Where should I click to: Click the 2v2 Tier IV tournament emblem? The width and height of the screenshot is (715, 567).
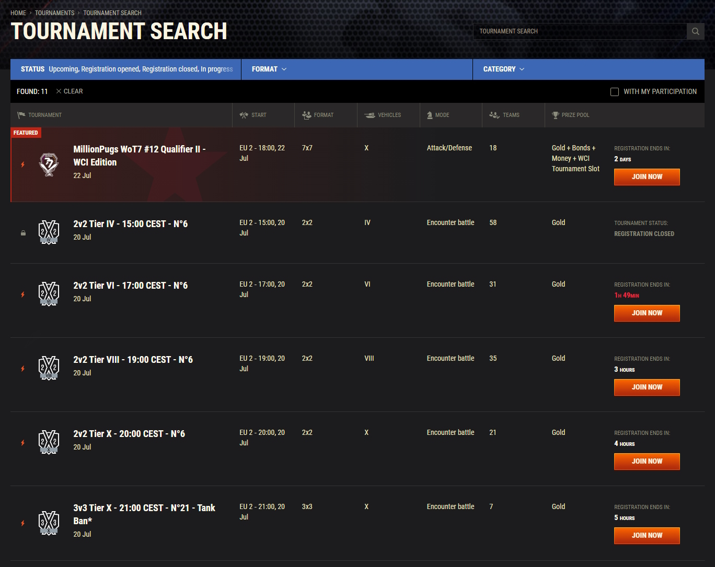49,233
